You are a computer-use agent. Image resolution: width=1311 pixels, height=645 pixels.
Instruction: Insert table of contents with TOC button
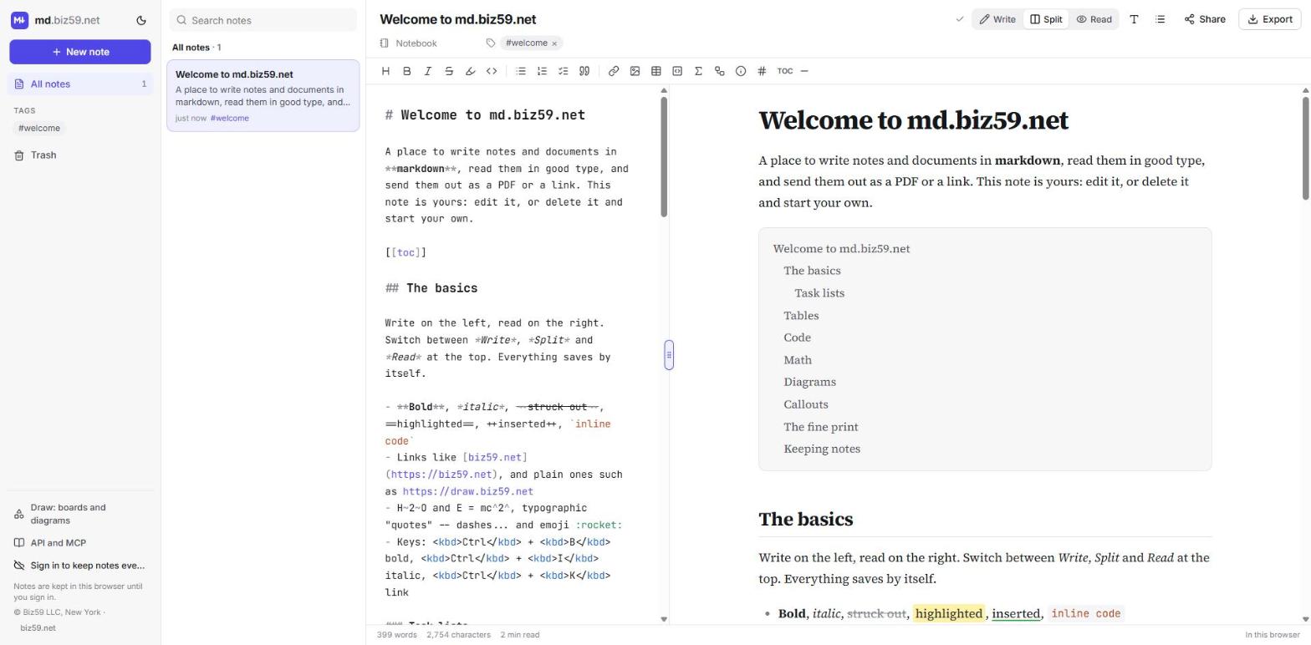[x=784, y=71]
